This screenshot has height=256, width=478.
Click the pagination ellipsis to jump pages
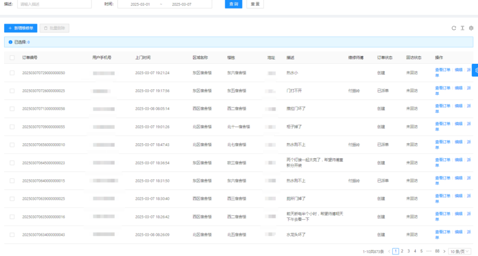[x=429, y=251]
